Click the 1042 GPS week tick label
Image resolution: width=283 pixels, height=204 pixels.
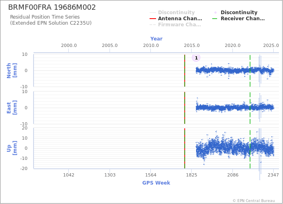tap(69, 175)
